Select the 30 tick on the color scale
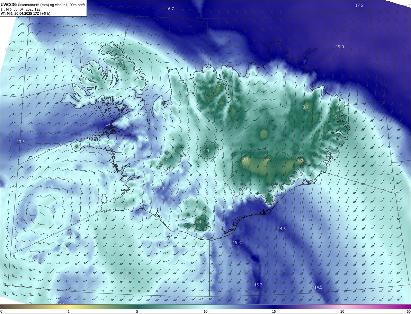Image resolution: width=411 pixels, height=314 pixels. pos(342,312)
